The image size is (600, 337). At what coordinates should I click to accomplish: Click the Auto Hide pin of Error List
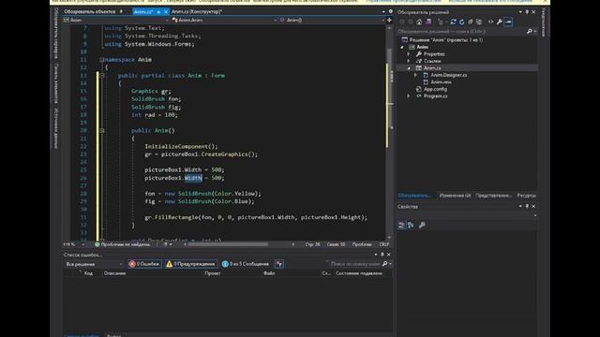coord(382,255)
